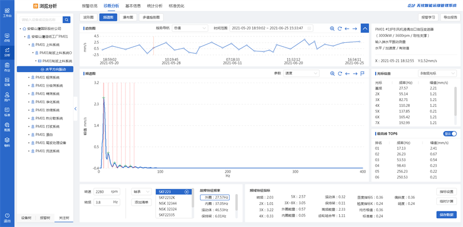Click the 转速 rpm input field
The width and height of the screenshot is (463, 227).
click(x=107, y=192)
